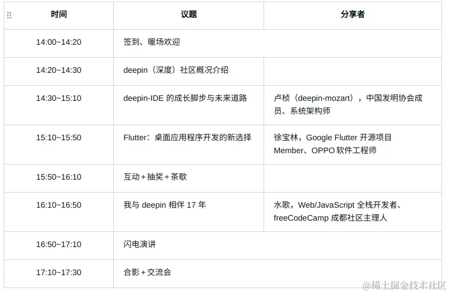
Task: Select the deepin-IDE 的成长脚步与未来道路 topic cell
Action: click(185, 98)
